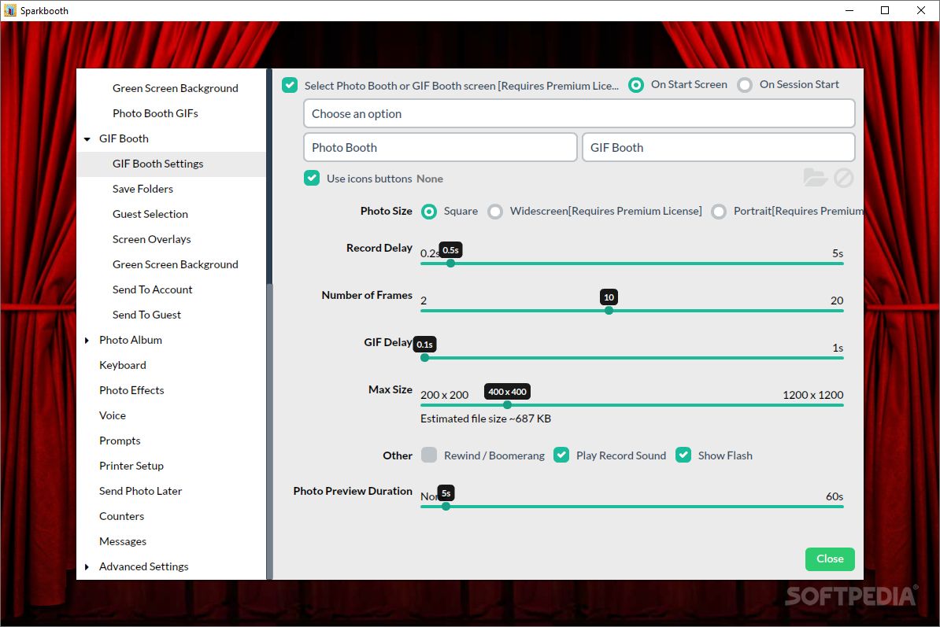Click the Photo Booth label text field
The width and height of the screenshot is (940, 627).
coord(440,147)
